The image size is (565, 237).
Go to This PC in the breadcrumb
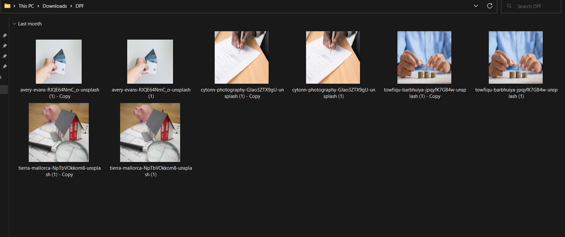coord(26,6)
